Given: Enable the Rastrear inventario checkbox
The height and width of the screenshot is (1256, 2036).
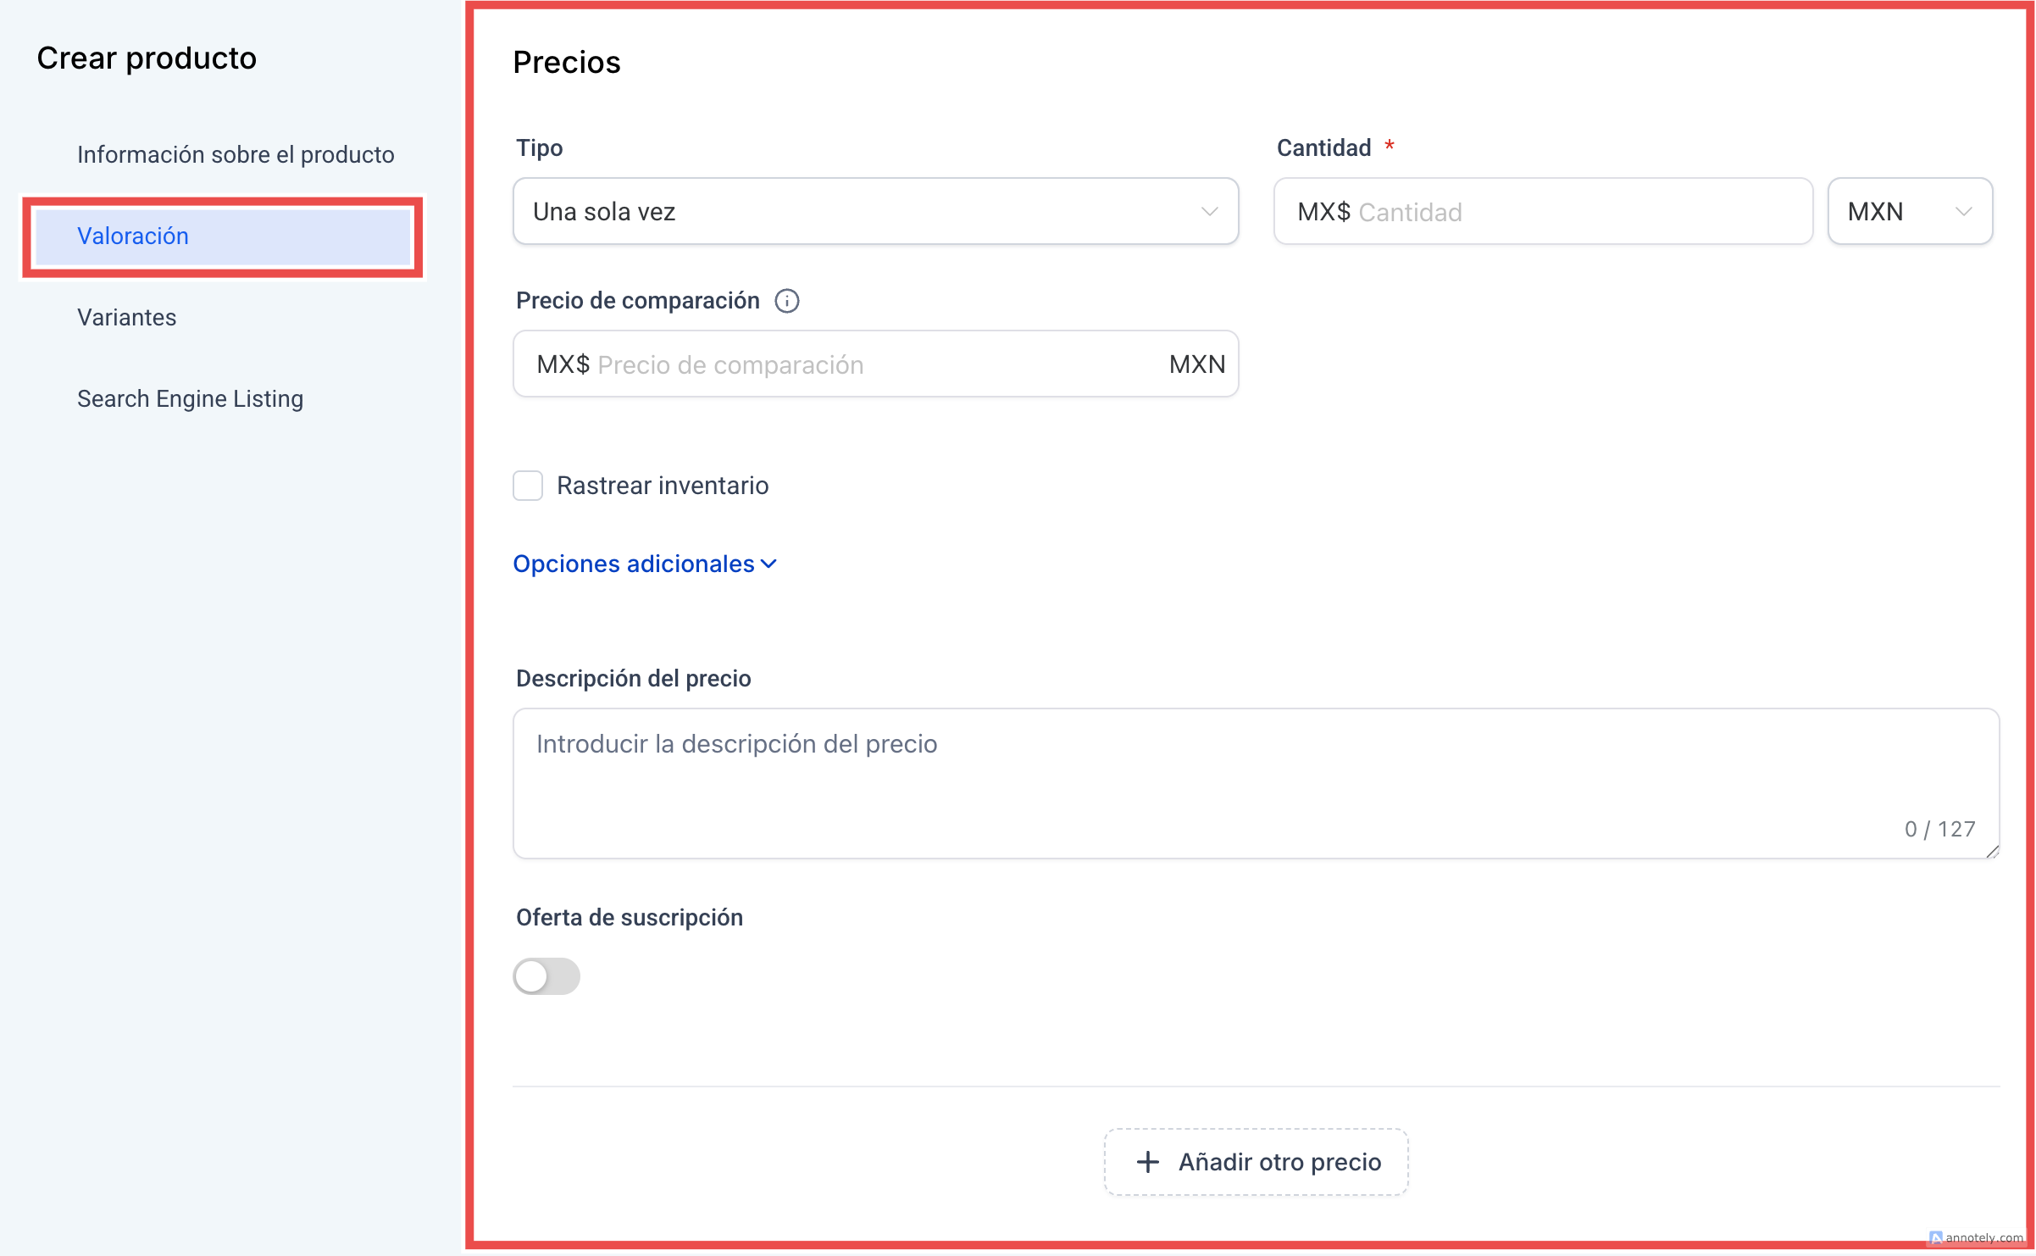Looking at the screenshot, I should point(528,486).
